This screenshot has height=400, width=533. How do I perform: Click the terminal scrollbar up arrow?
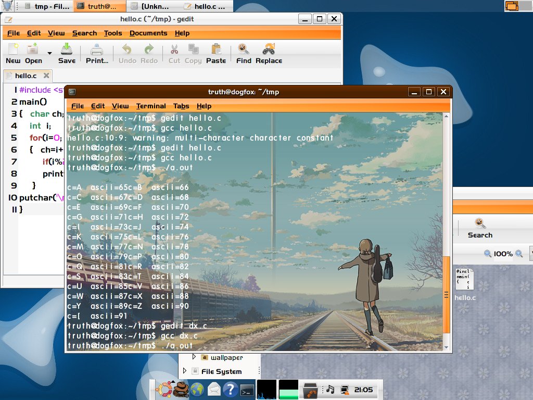pos(446,116)
